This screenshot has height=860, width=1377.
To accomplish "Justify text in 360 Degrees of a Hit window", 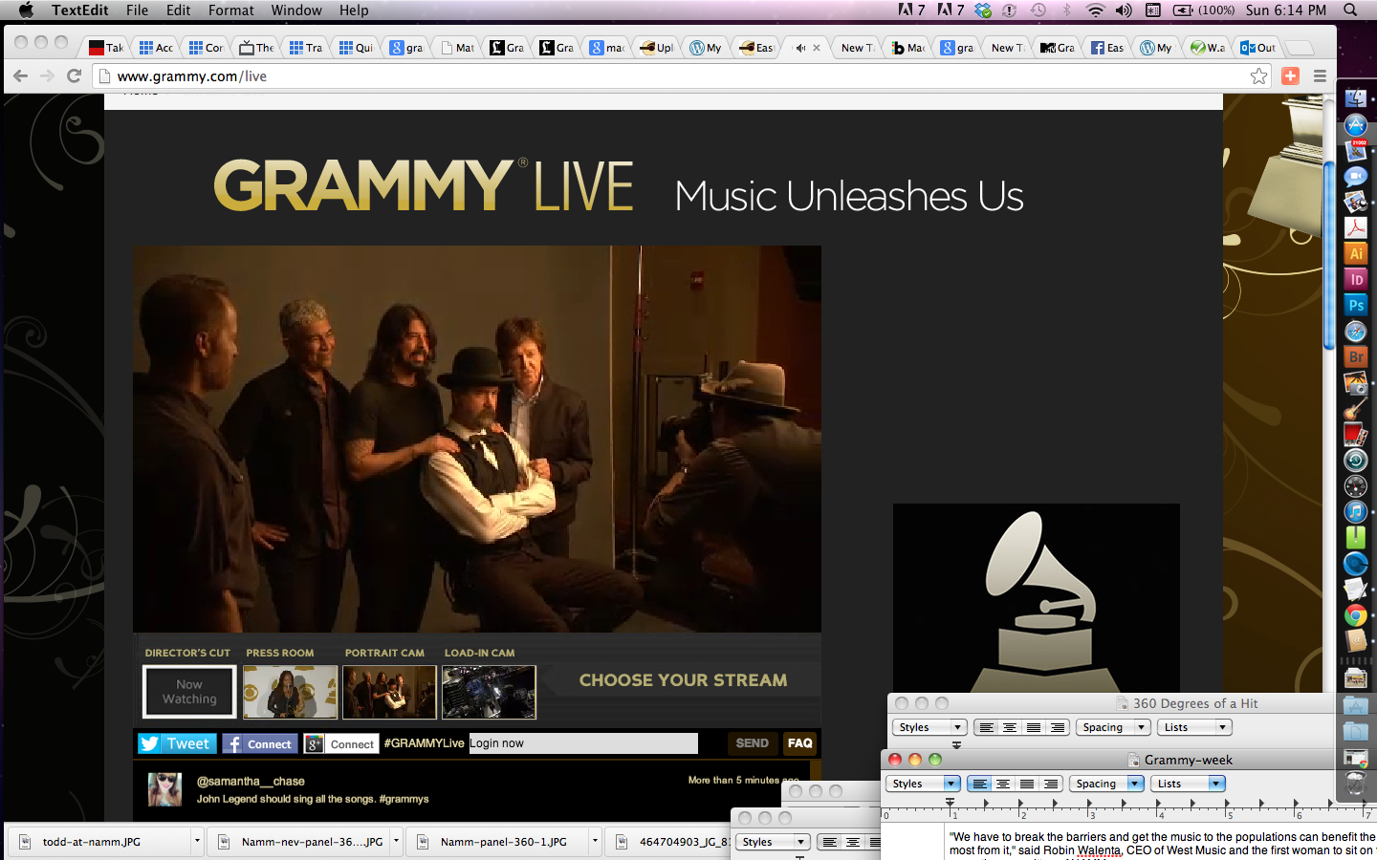I will pos(1034,727).
